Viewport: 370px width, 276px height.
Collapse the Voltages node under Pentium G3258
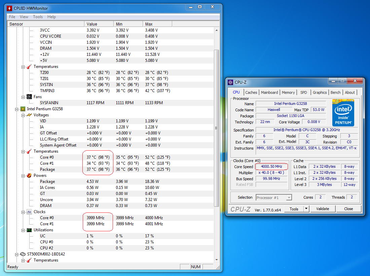pos(23,115)
